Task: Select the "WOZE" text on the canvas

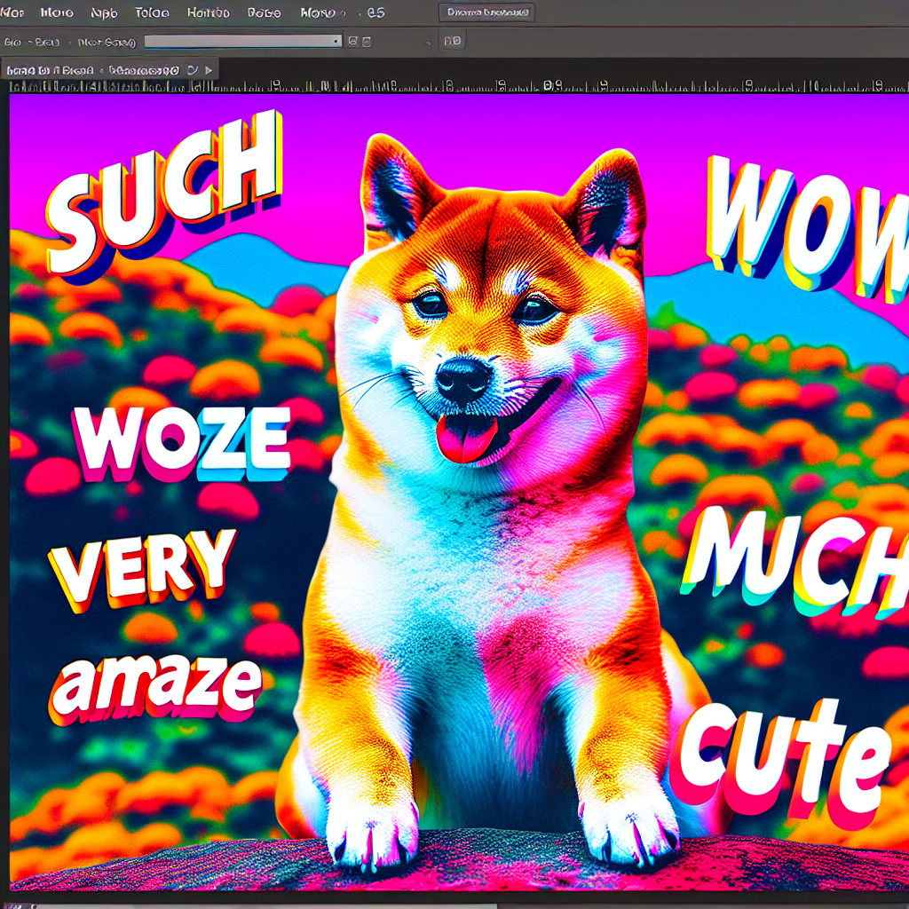Action: coord(181,444)
